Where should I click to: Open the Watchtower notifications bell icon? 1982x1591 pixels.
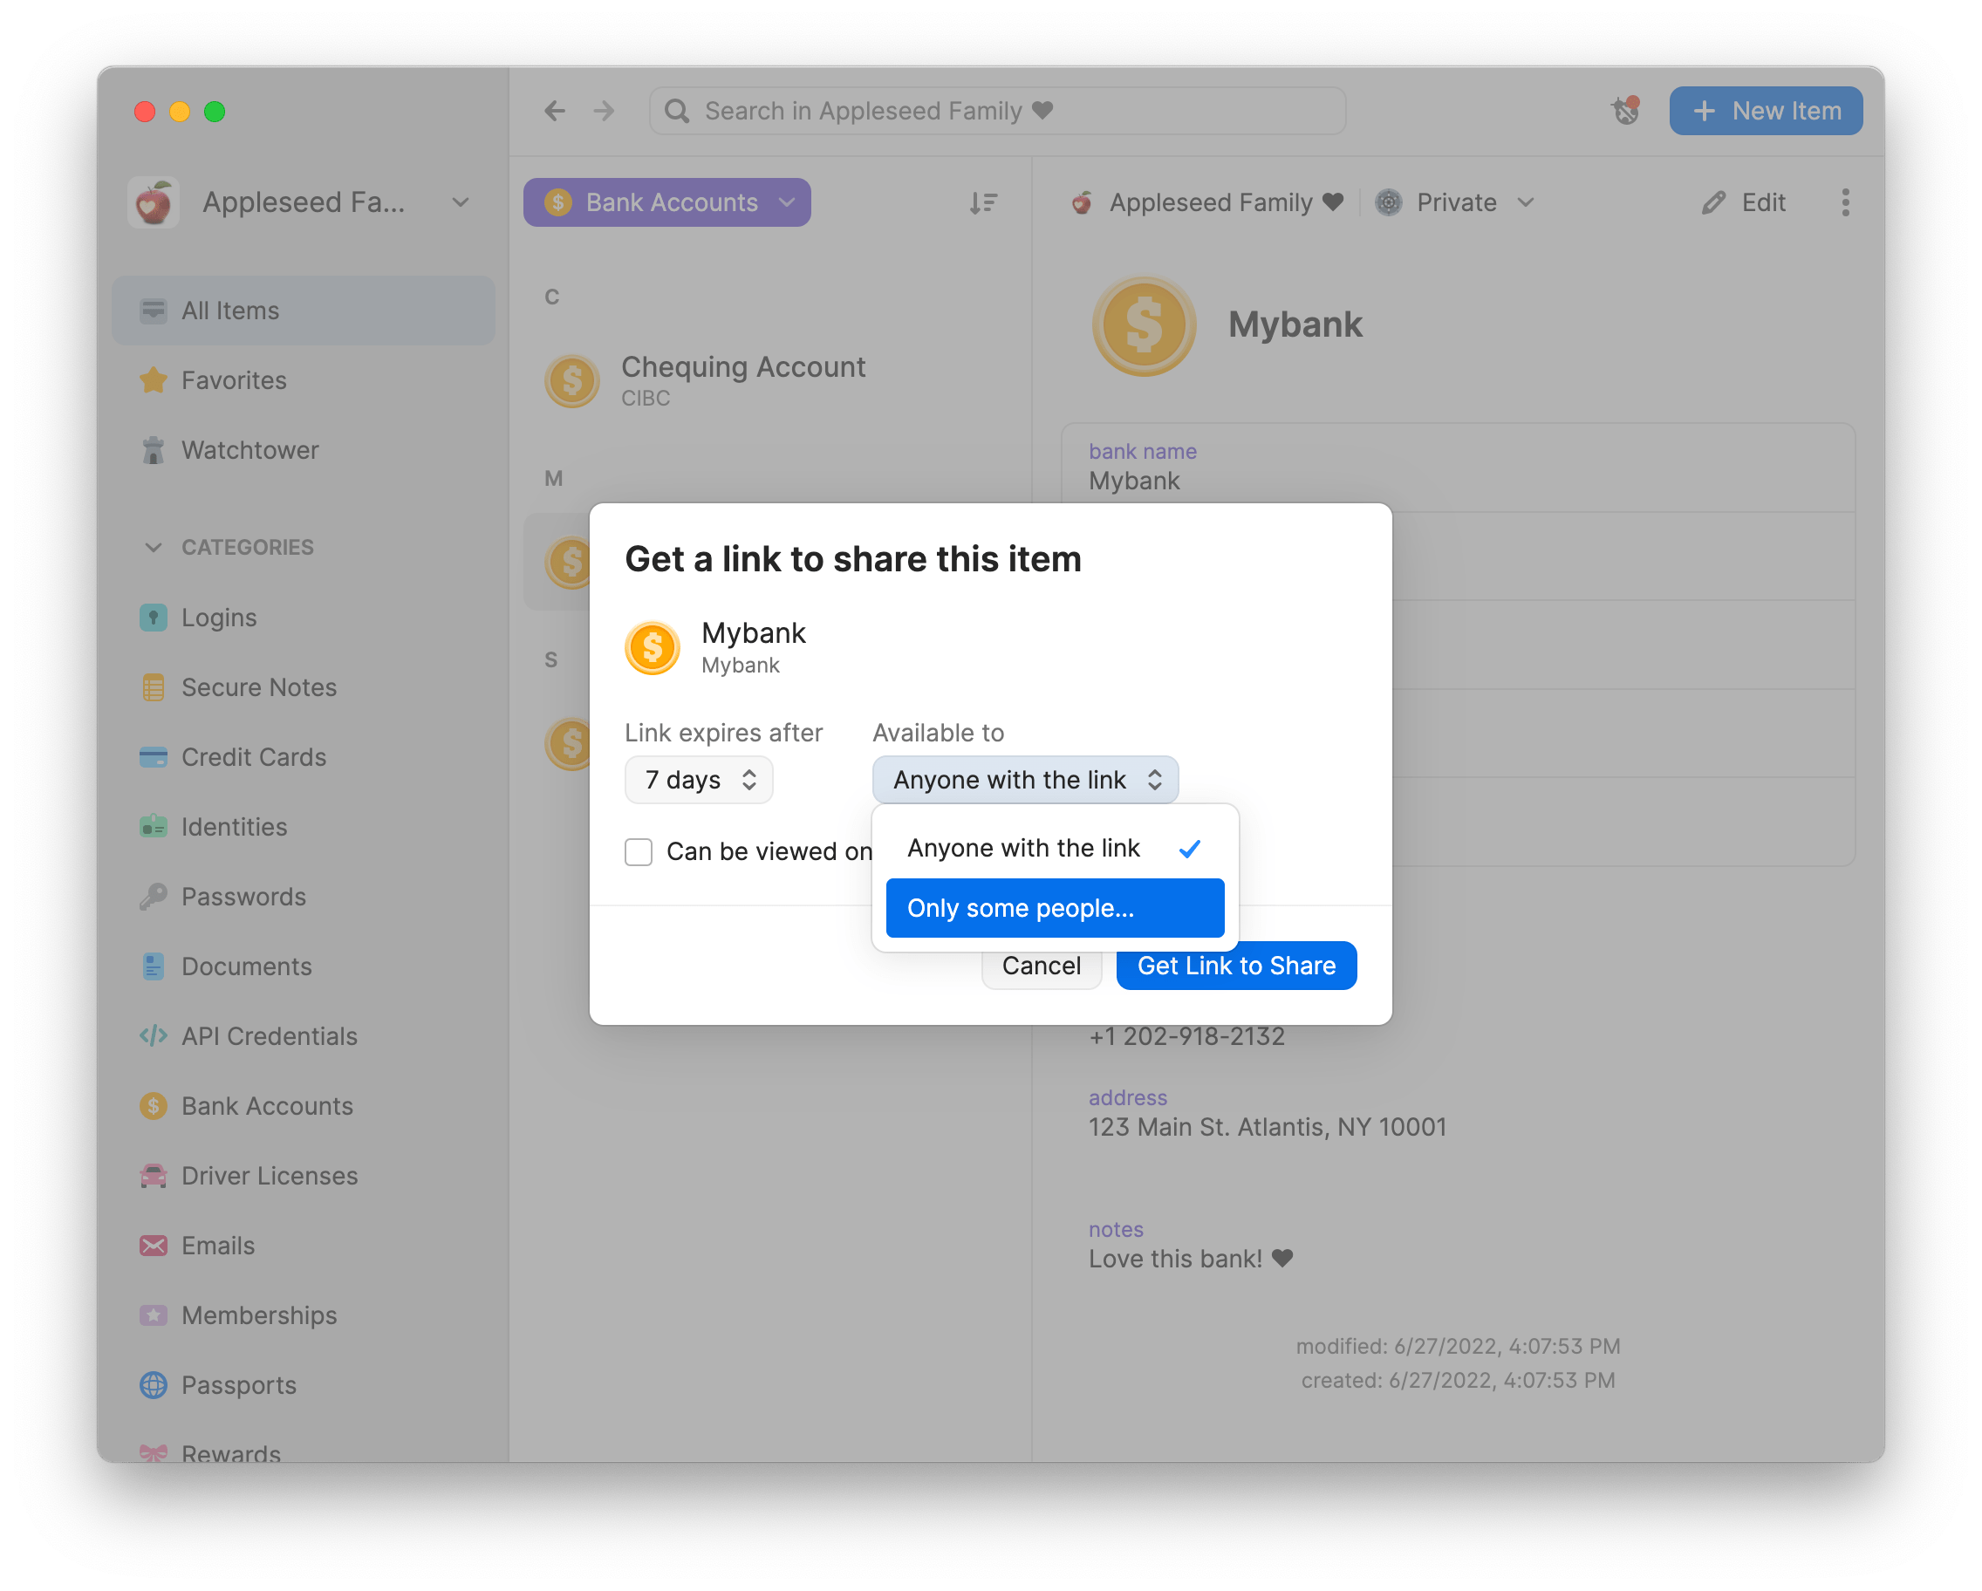pos(1625,112)
